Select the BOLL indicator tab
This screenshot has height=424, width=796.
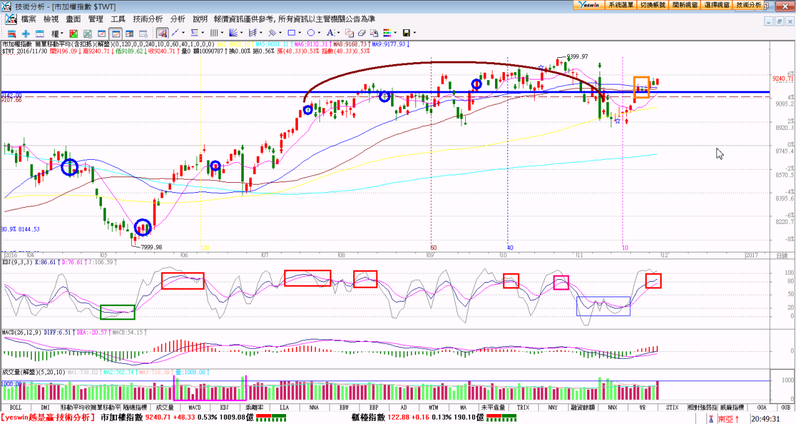point(16,408)
